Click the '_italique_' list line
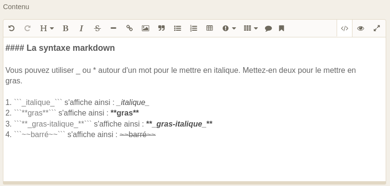 [77, 102]
